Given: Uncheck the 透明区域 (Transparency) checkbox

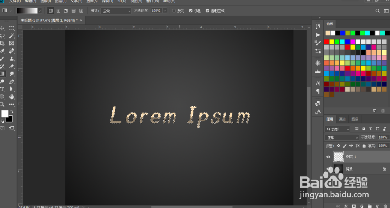Looking at the screenshot, I should click(207, 11).
